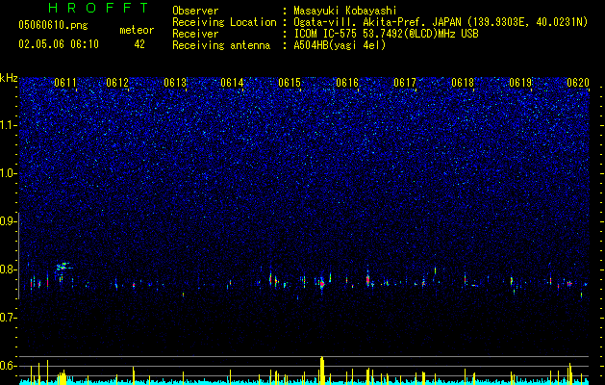The width and height of the screenshot is (605, 385).
Task: Click the Receiver label
Action: [x=195, y=34]
